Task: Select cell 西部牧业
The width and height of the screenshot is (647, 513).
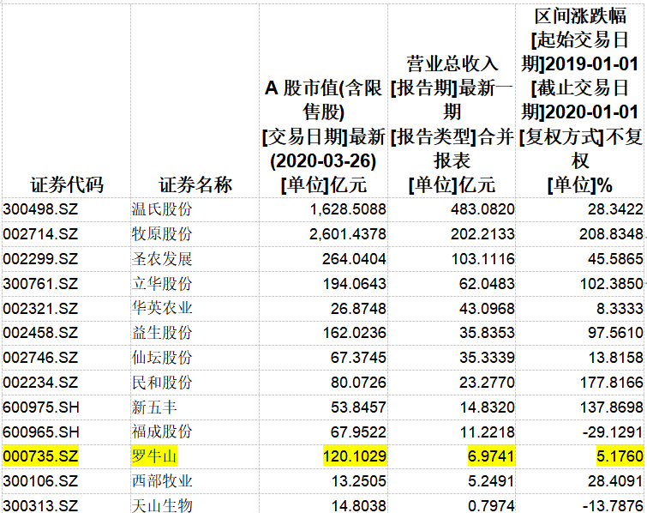Action: (x=195, y=481)
